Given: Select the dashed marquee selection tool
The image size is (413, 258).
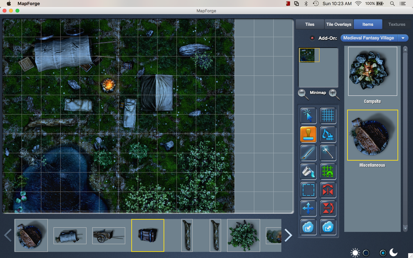Looking at the screenshot, I should pos(308,190).
